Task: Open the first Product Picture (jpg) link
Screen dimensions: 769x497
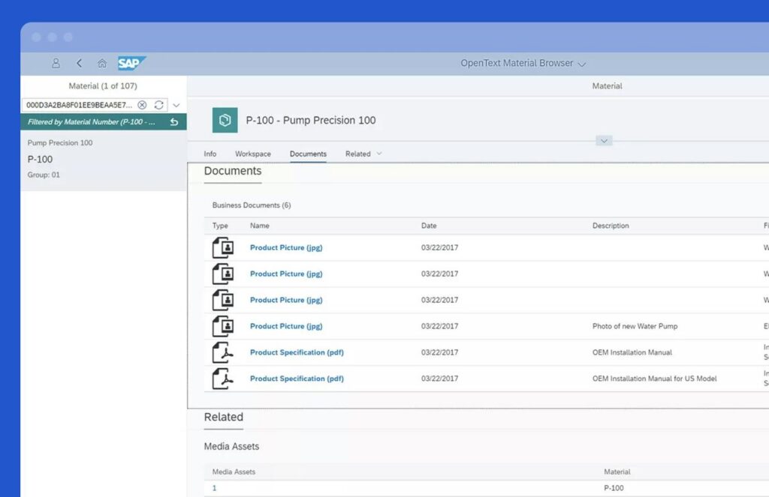Action: coord(286,248)
